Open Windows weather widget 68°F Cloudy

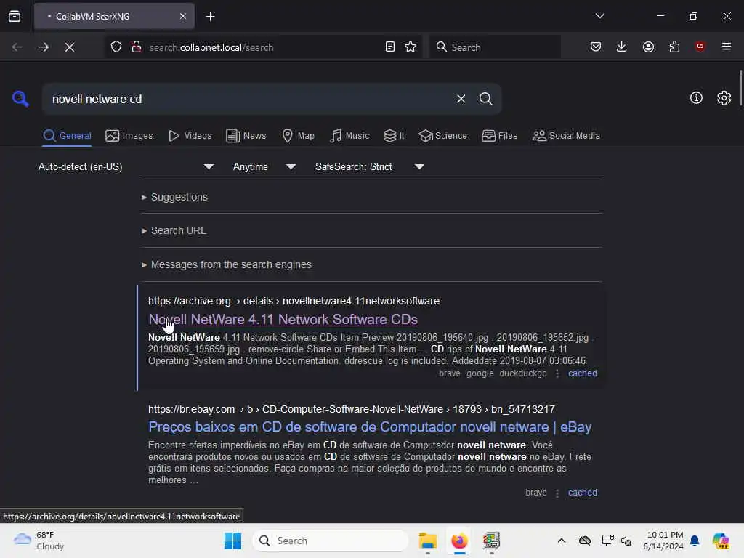coord(39,541)
